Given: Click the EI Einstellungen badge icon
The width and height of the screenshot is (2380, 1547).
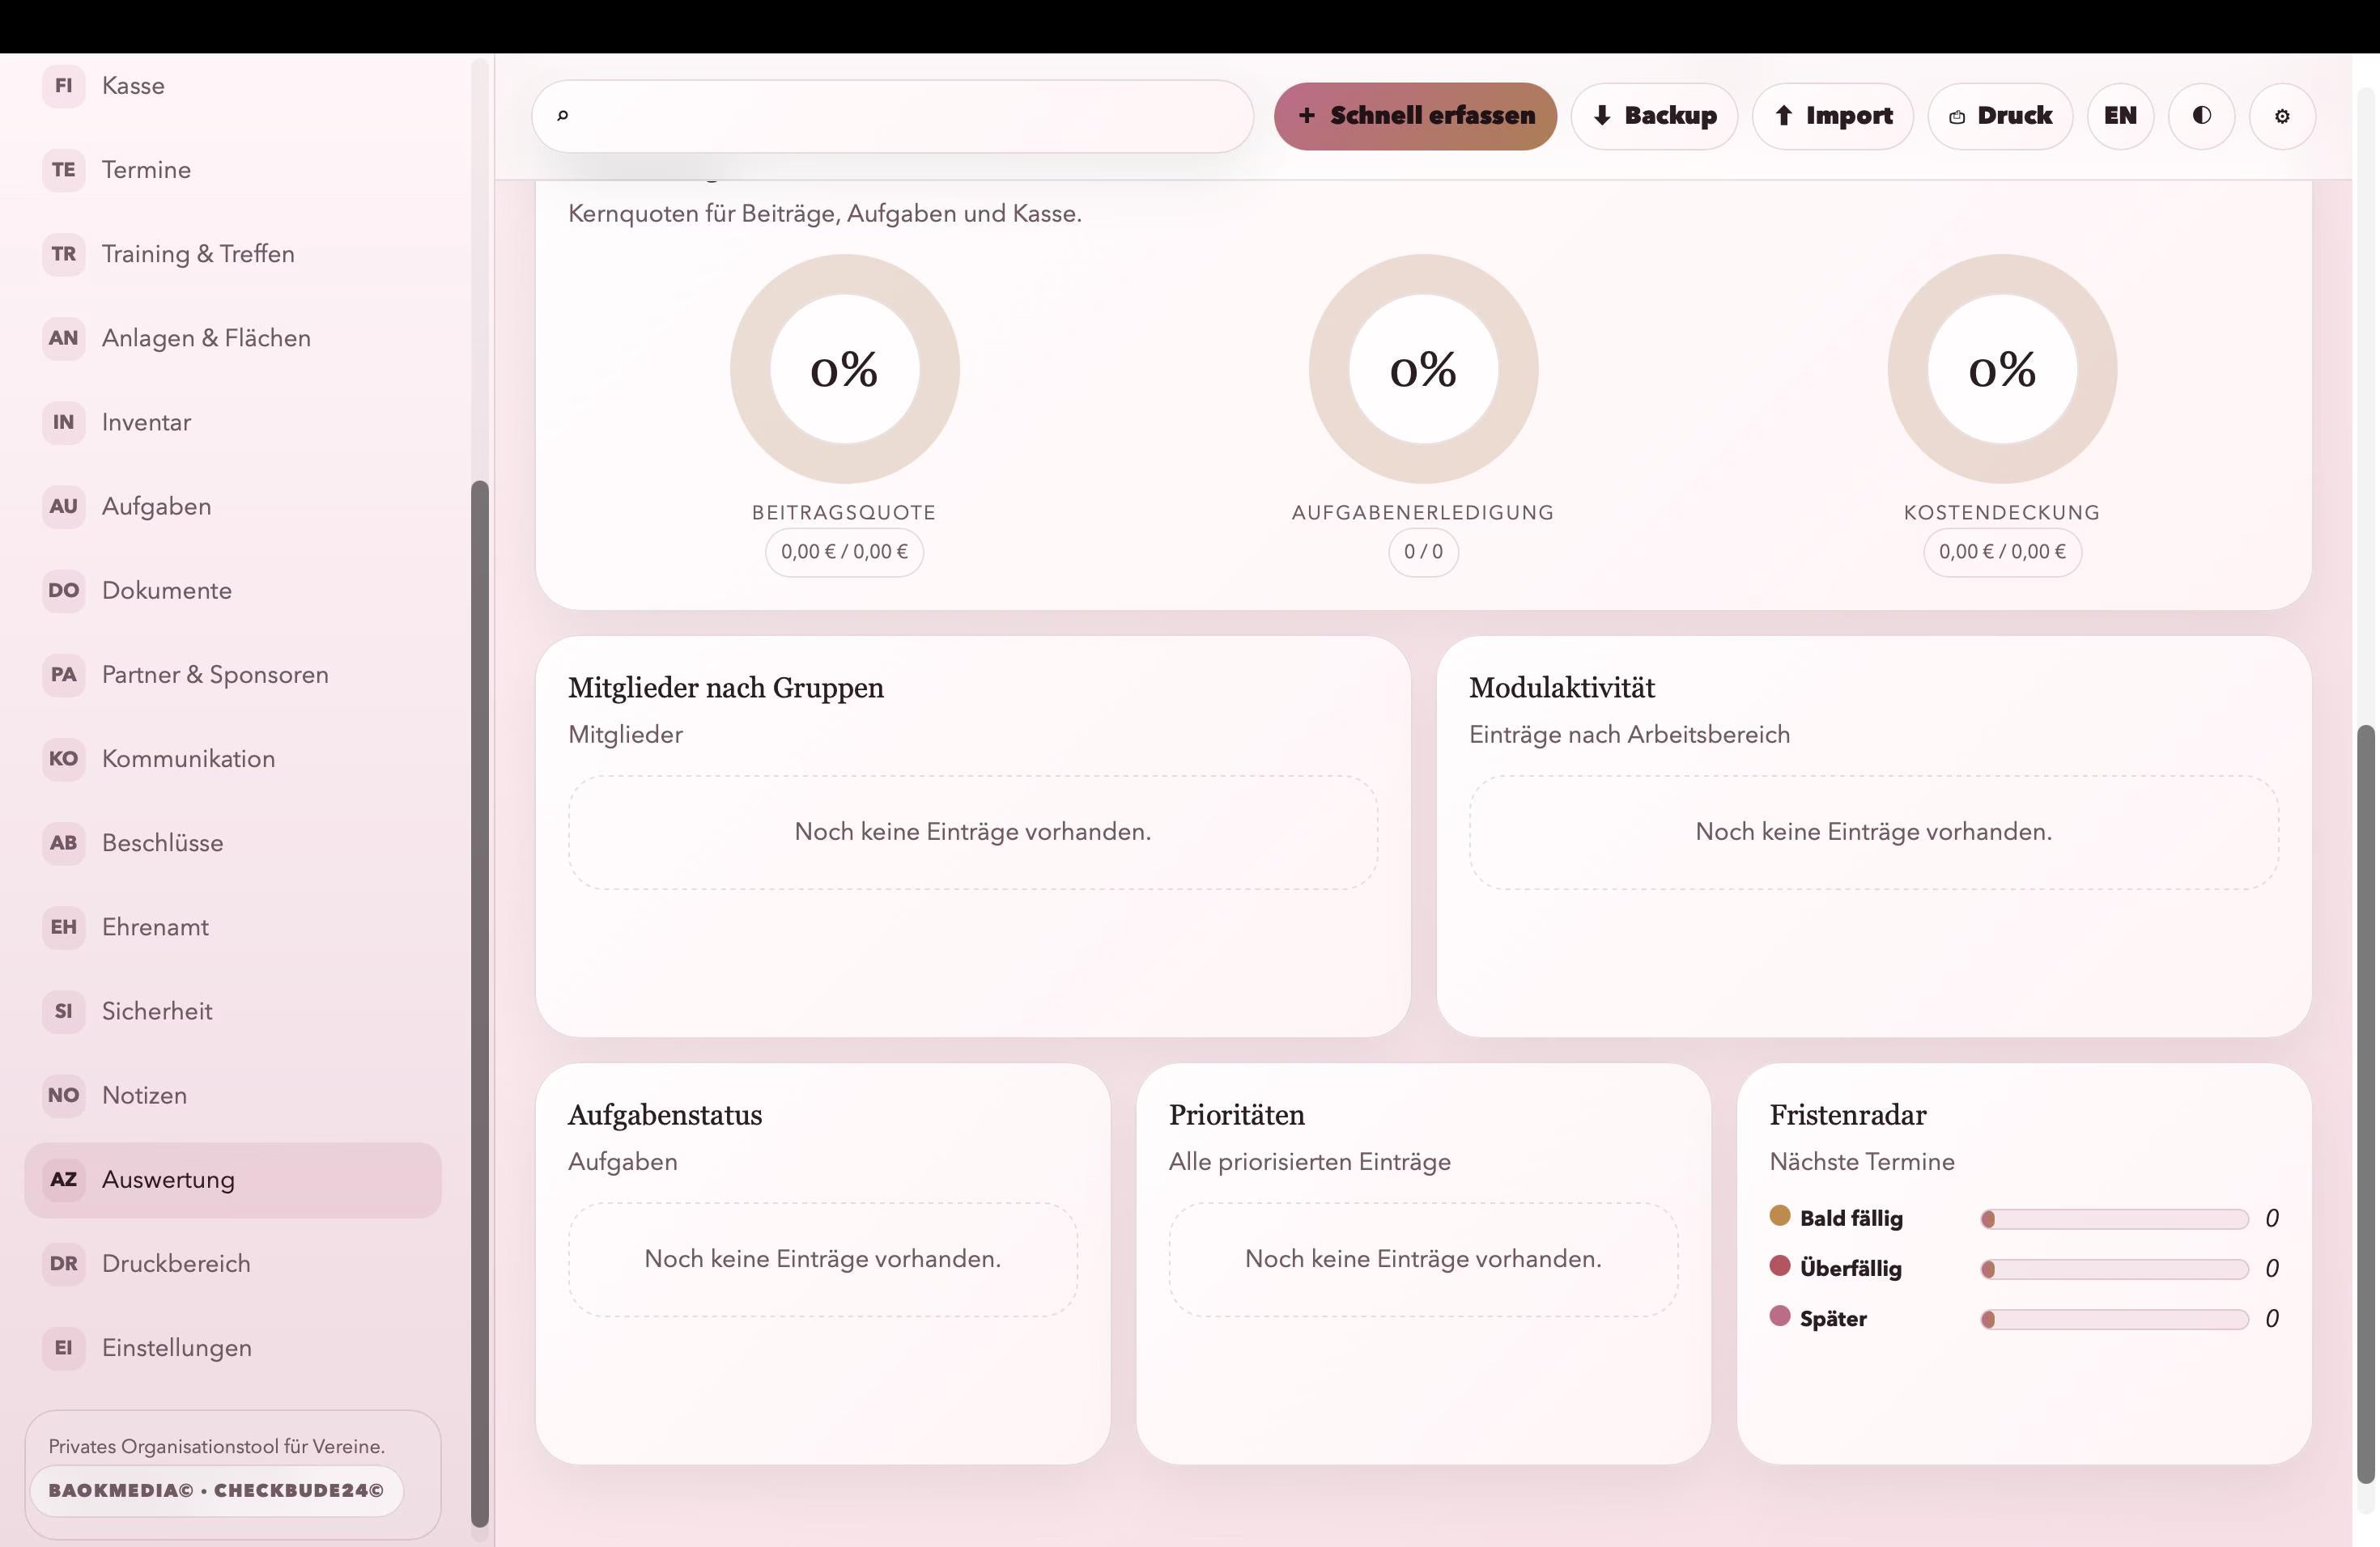Looking at the screenshot, I should (x=63, y=1347).
